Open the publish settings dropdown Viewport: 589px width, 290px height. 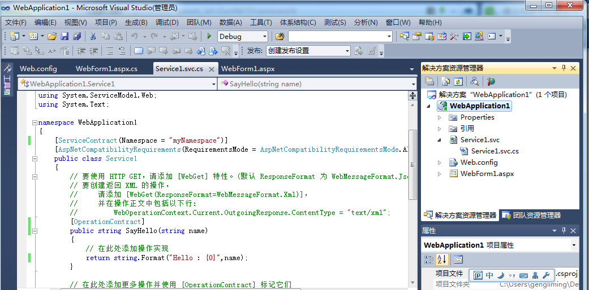coord(347,51)
